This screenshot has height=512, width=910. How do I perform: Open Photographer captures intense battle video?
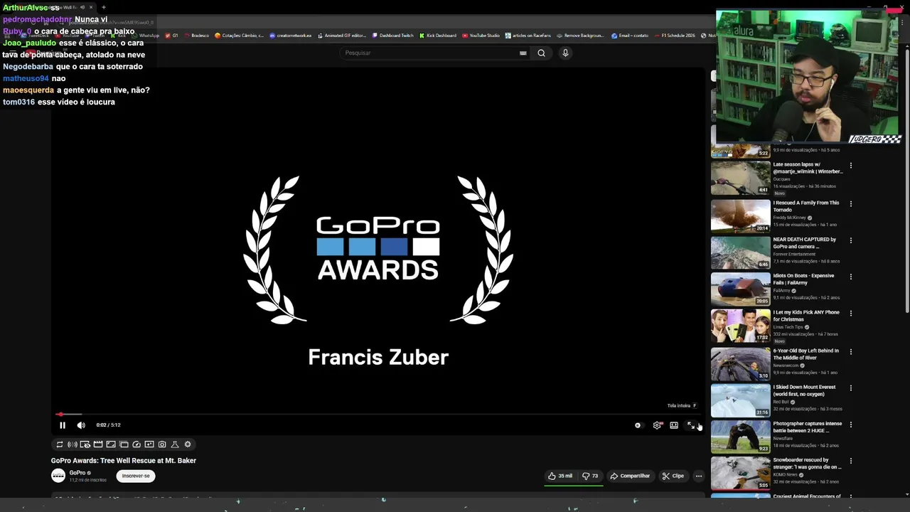pyautogui.click(x=808, y=427)
